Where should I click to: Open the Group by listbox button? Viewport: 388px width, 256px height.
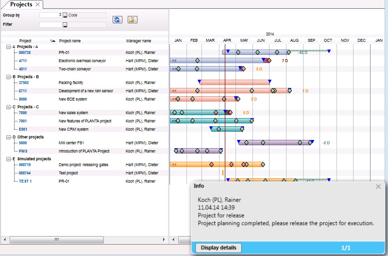click(65, 15)
